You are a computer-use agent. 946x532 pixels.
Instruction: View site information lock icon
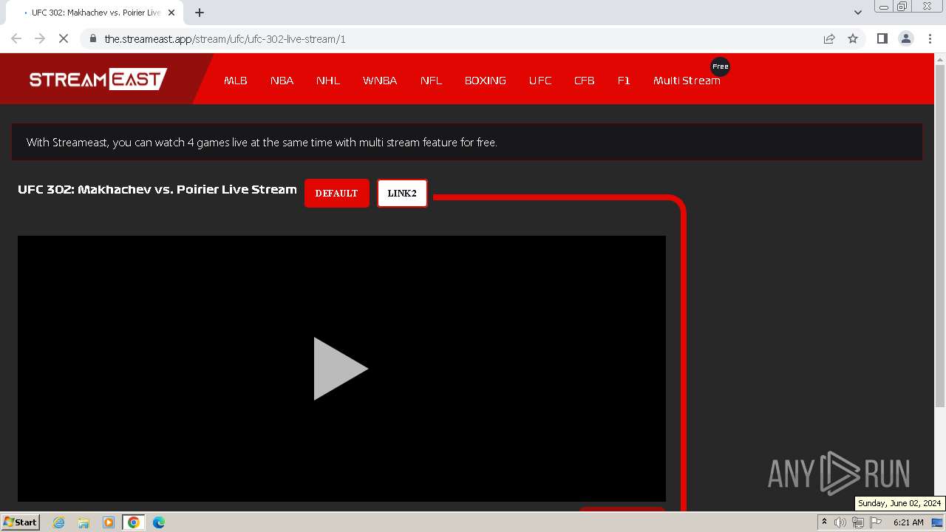point(92,38)
